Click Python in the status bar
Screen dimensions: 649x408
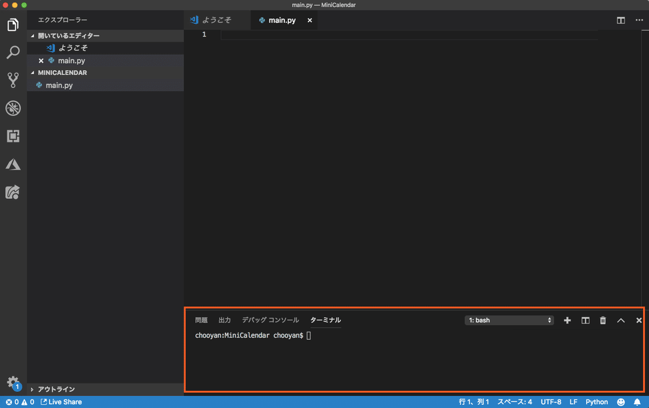pos(596,402)
